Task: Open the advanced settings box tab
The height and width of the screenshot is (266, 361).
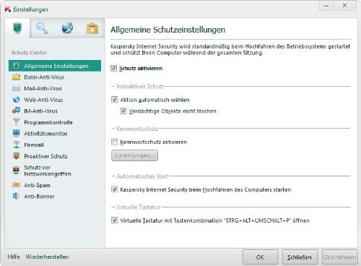Action: click(92, 28)
